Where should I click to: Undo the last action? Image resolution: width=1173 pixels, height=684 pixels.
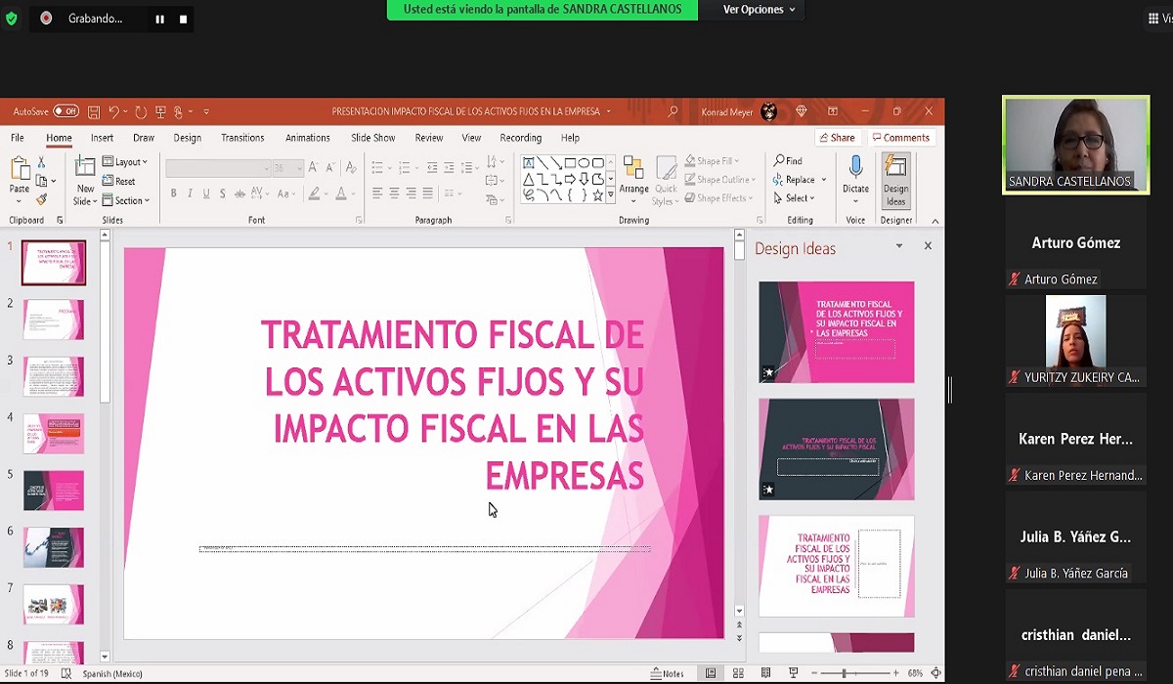(114, 111)
